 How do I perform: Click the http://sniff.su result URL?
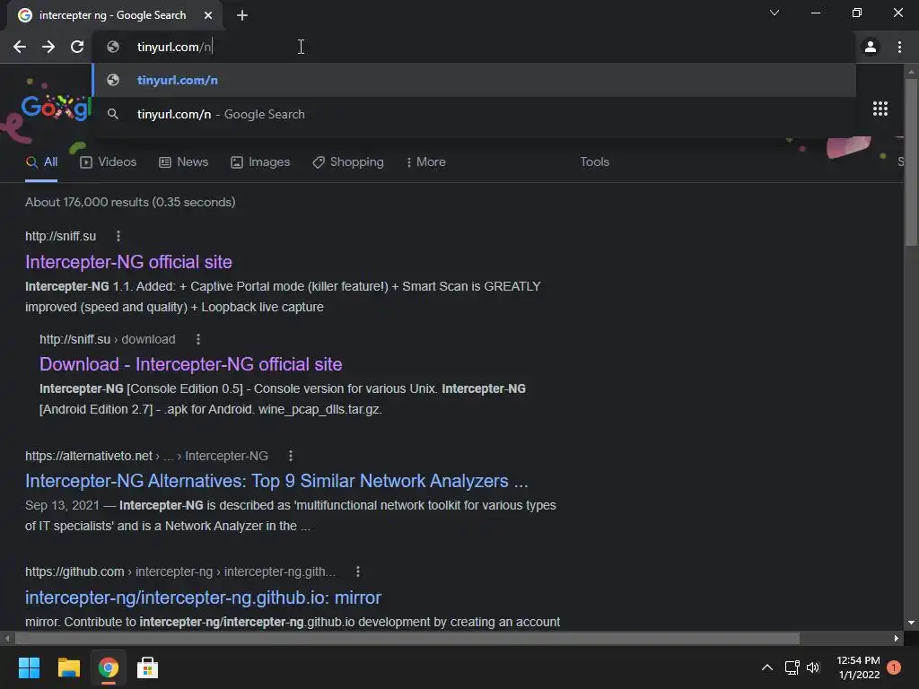pyautogui.click(x=60, y=236)
